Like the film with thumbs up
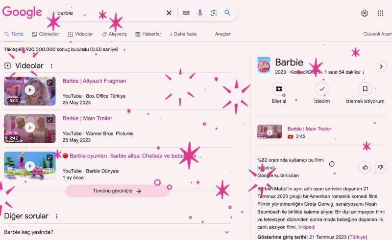This screenshot has height=240, width=392. coord(365,167)
